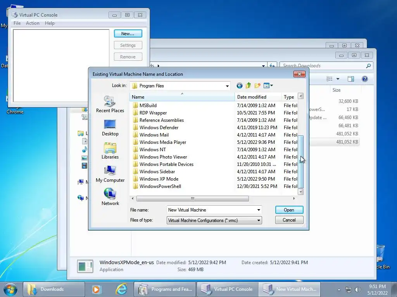
Task: Select the Windows Media Player folder
Action: coord(162,142)
